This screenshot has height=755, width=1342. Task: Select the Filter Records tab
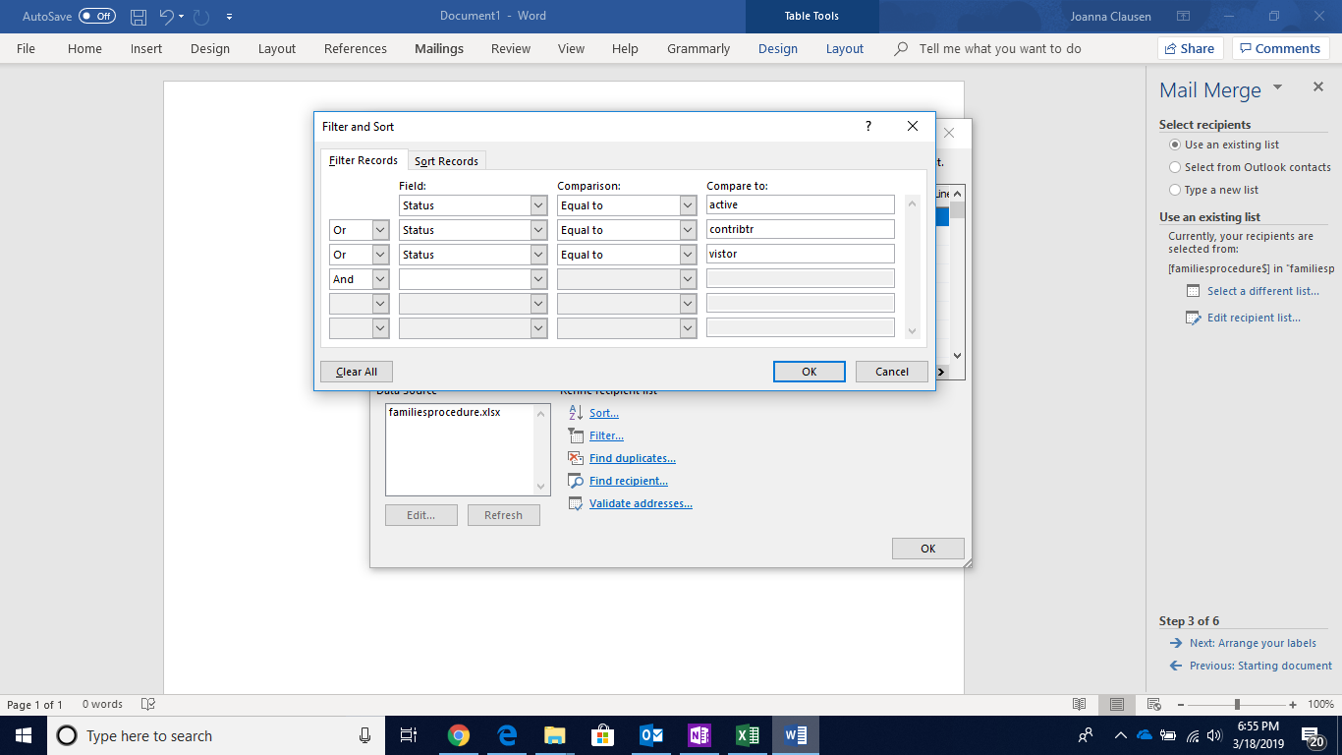point(363,160)
